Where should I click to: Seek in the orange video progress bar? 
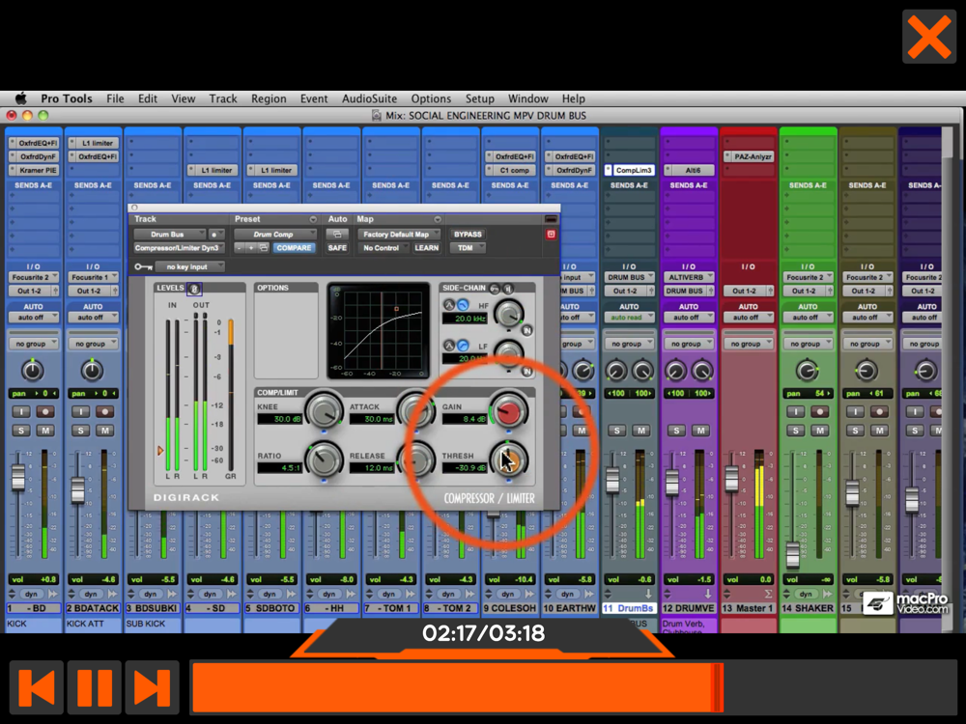coord(573,687)
